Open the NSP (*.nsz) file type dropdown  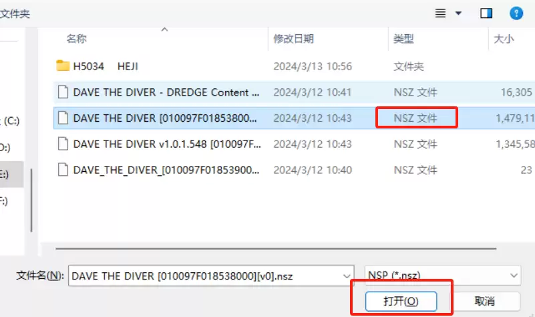443,276
